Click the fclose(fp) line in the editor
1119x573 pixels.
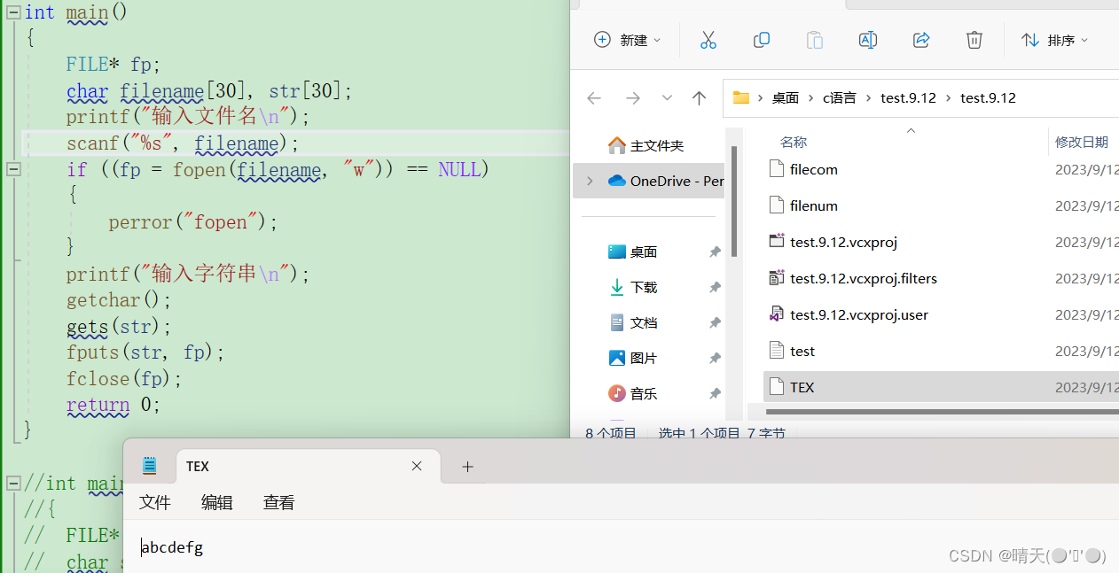[x=124, y=379]
